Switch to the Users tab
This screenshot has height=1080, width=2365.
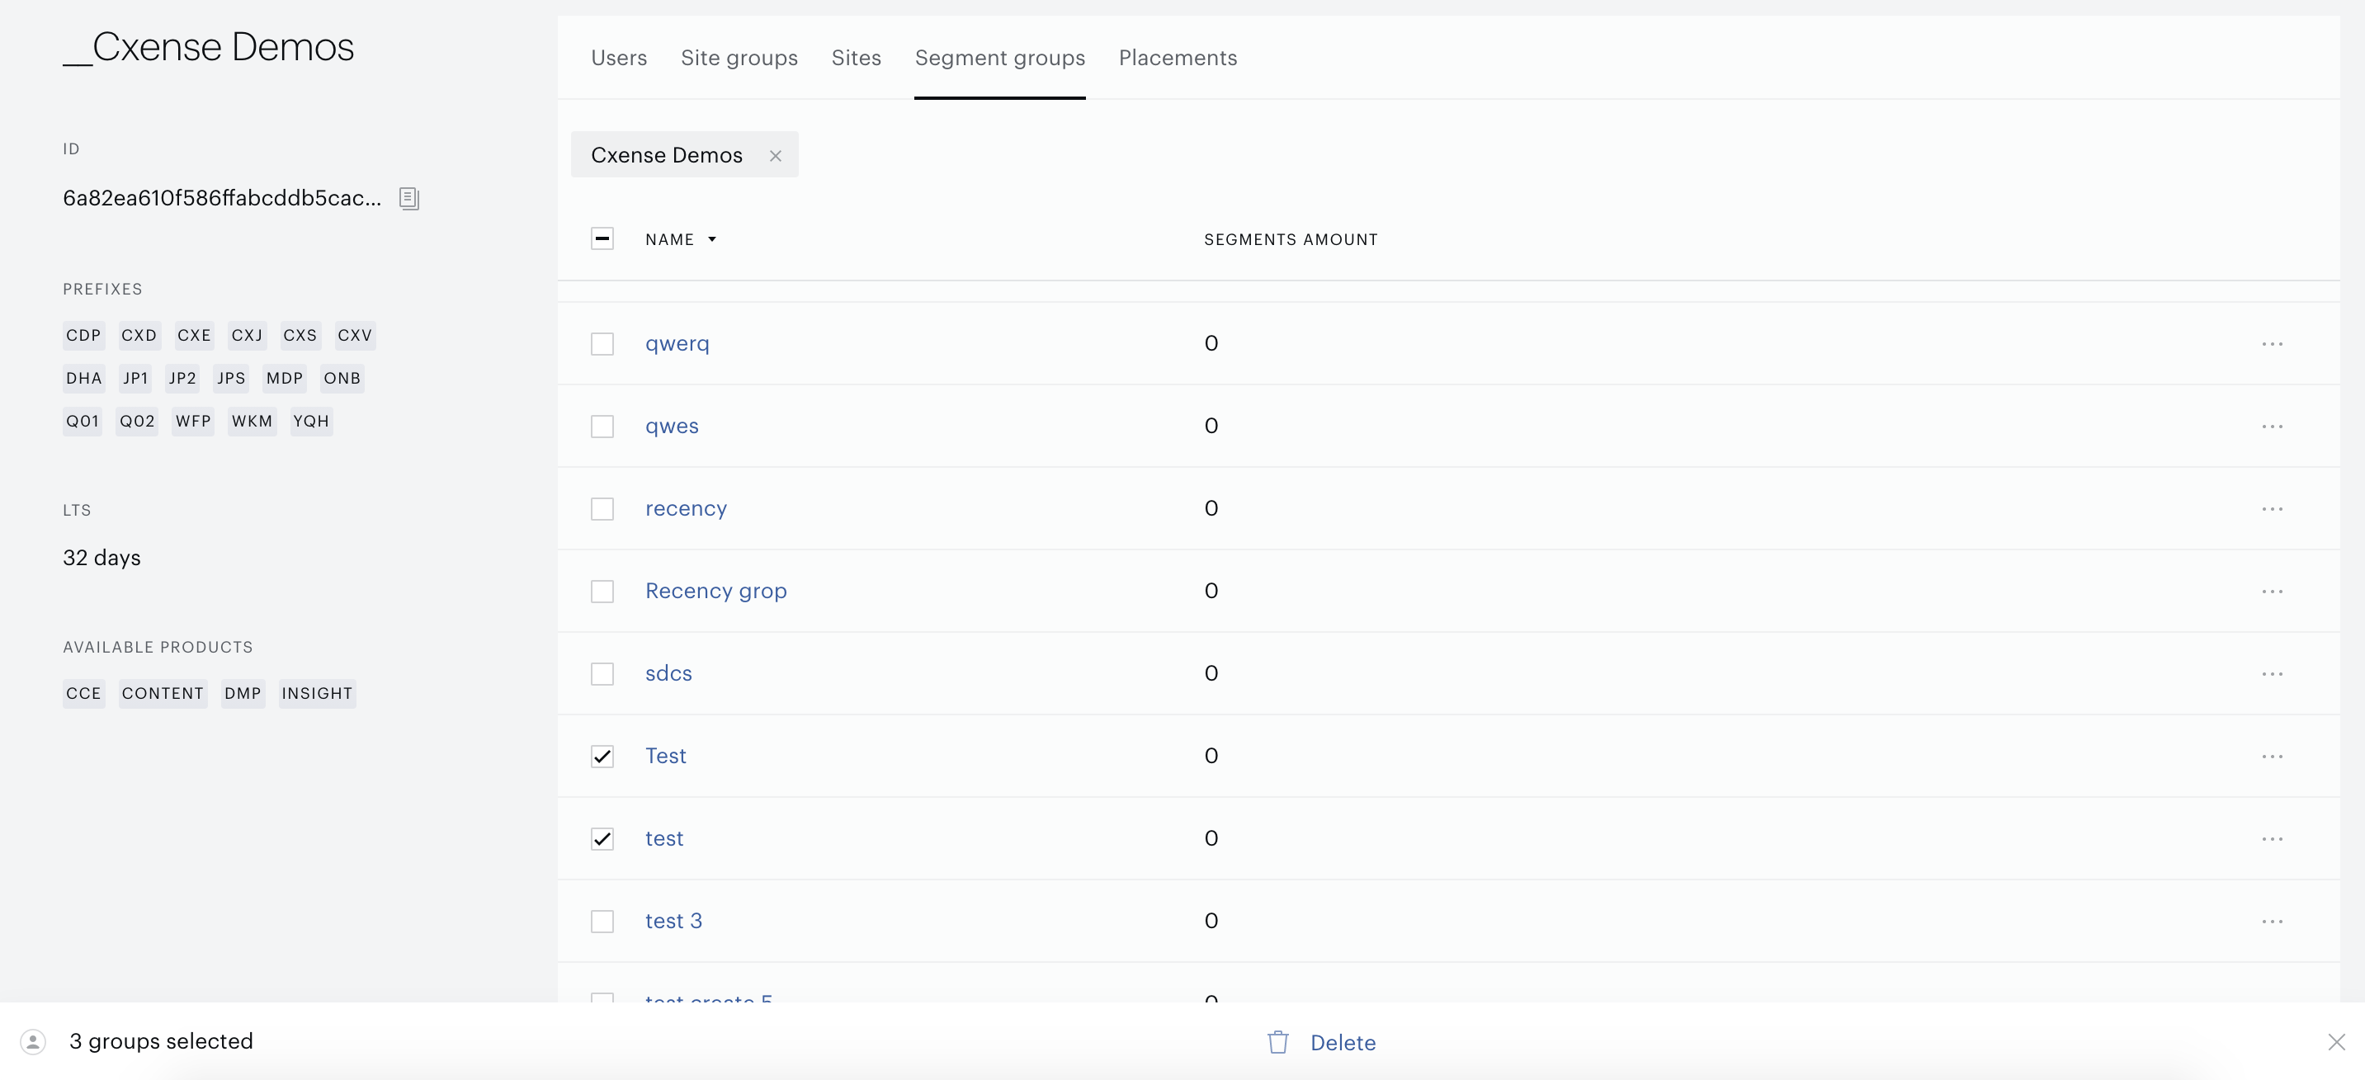coord(619,58)
